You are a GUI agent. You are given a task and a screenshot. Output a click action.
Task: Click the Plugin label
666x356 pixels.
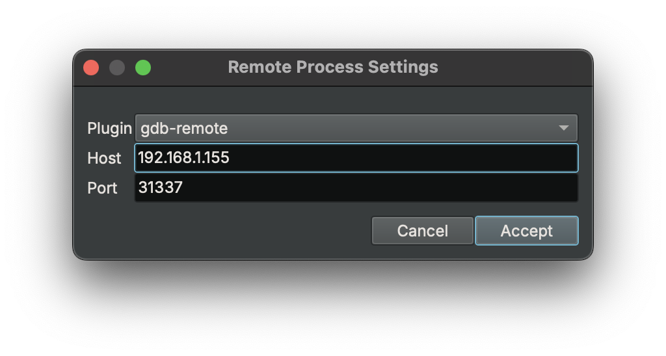point(109,128)
